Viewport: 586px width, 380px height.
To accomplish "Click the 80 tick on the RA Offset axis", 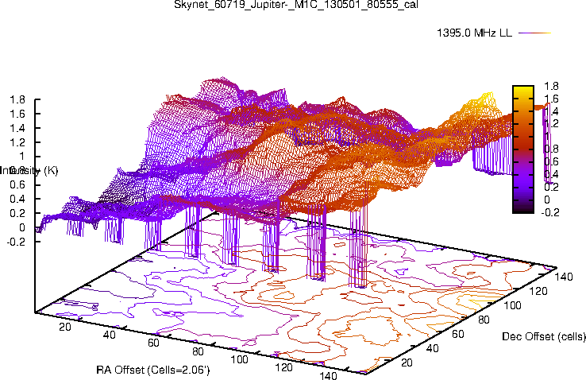I will (198, 351).
